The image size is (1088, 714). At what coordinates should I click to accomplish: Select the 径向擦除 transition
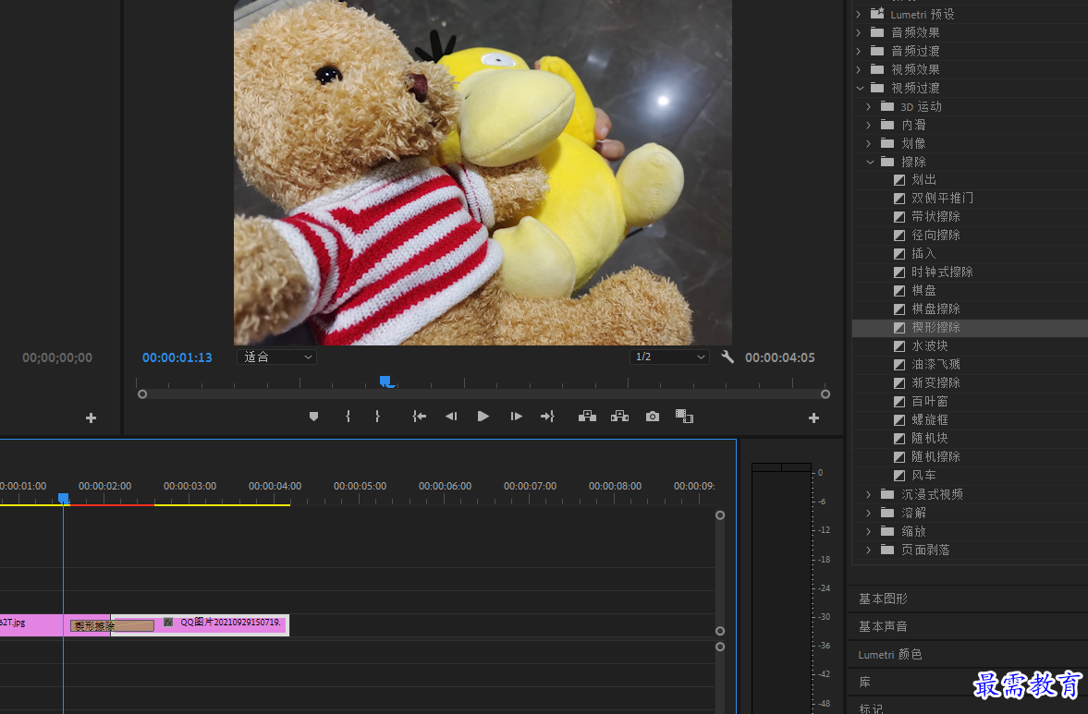935,235
